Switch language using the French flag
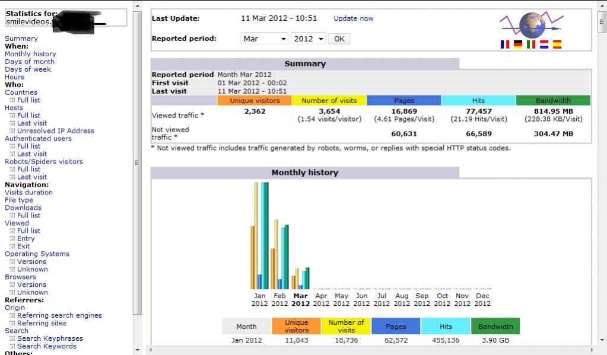The width and height of the screenshot is (607, 355). [505, 44]
